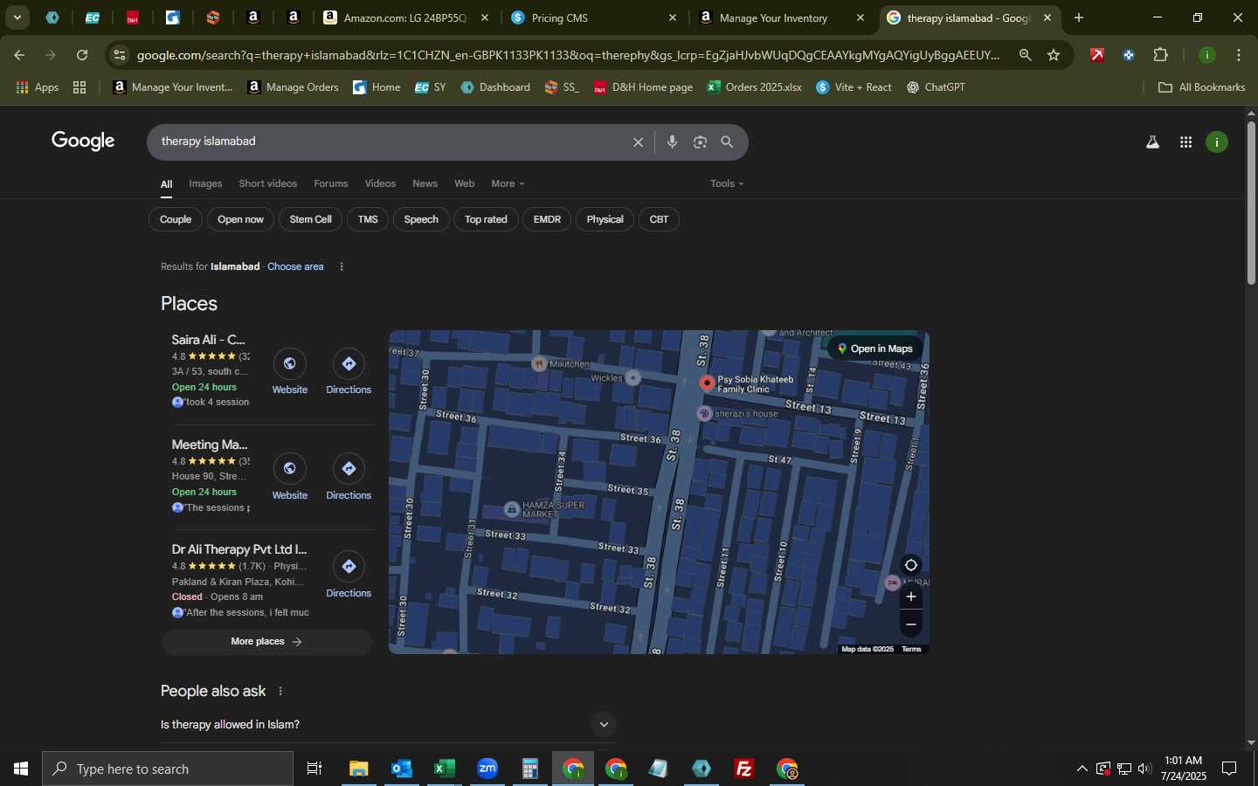Open Website icon for Meeting Ma... listing
Screen dimensions: 1258x786
(289, 469)
